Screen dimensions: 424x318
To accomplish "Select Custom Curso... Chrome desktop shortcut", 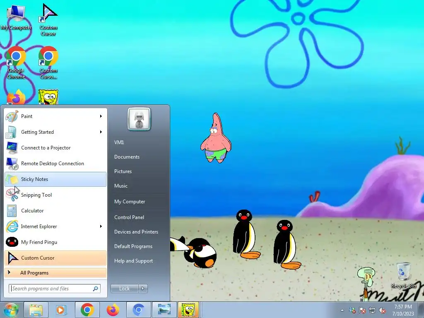I will point(48,63).
